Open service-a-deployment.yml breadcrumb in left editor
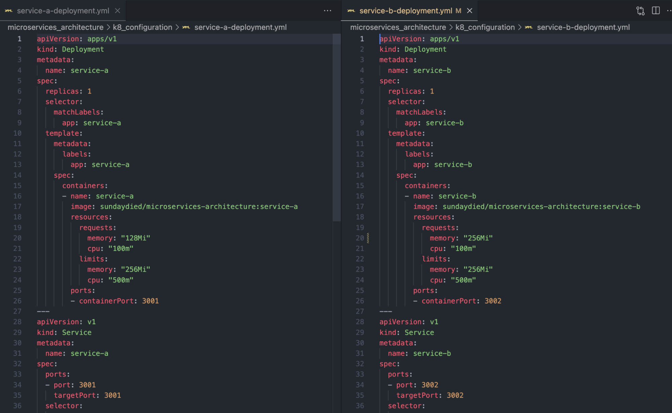This screenshot has height=413, width=672. pyautogui.click(x=240, y=27)
